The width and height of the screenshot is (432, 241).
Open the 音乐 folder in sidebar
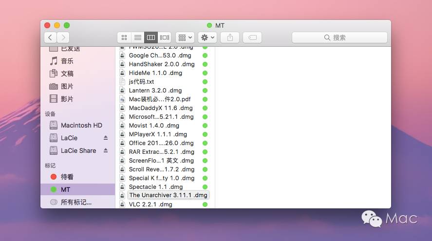[x=67, y=61]
